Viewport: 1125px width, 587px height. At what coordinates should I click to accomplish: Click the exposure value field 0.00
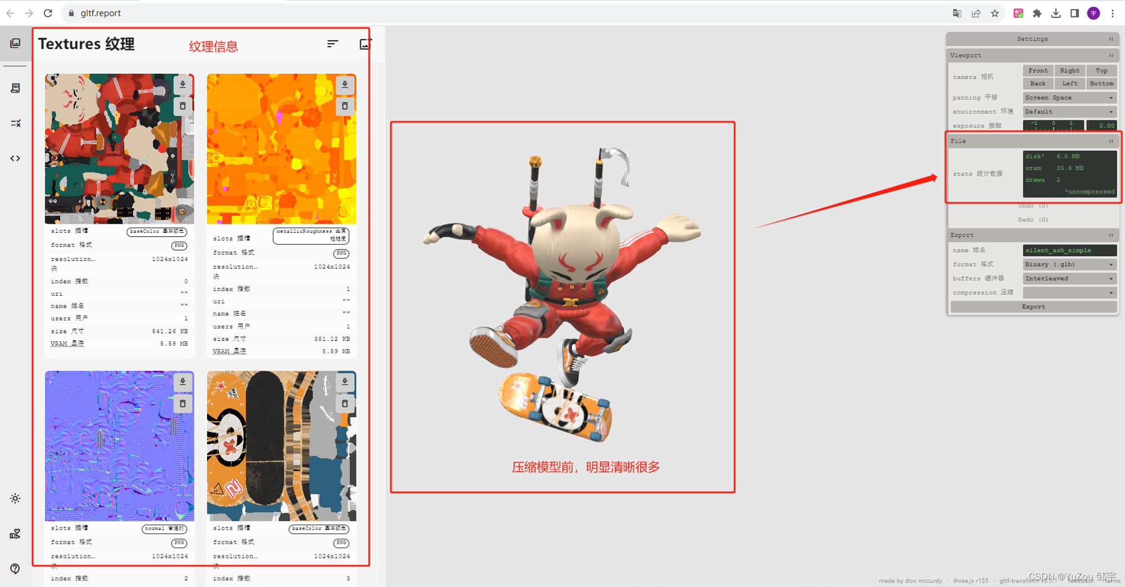click(x=1101, y=125)
